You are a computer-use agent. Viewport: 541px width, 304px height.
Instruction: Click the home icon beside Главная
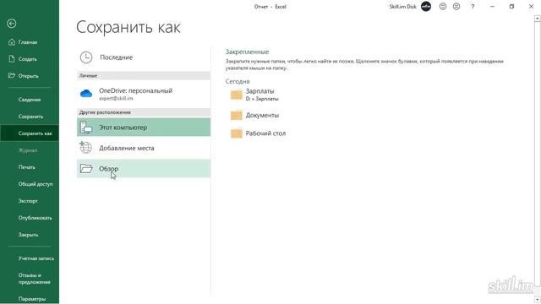click(12, 42)
